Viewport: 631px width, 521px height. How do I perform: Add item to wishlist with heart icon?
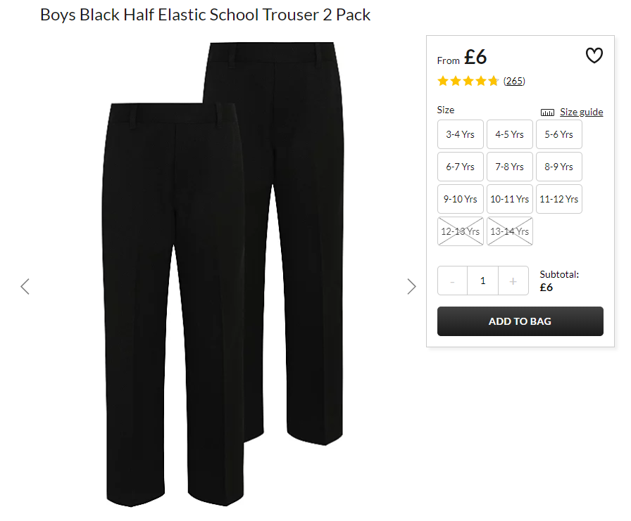tap(594, 56)
